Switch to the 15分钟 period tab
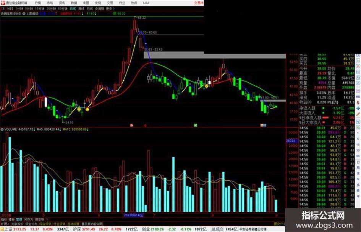 tap(40, 8)
